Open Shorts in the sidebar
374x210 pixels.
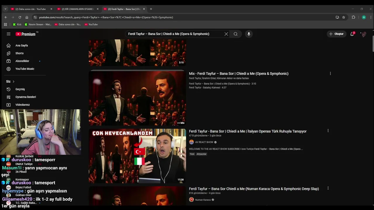tap(19, 53)
